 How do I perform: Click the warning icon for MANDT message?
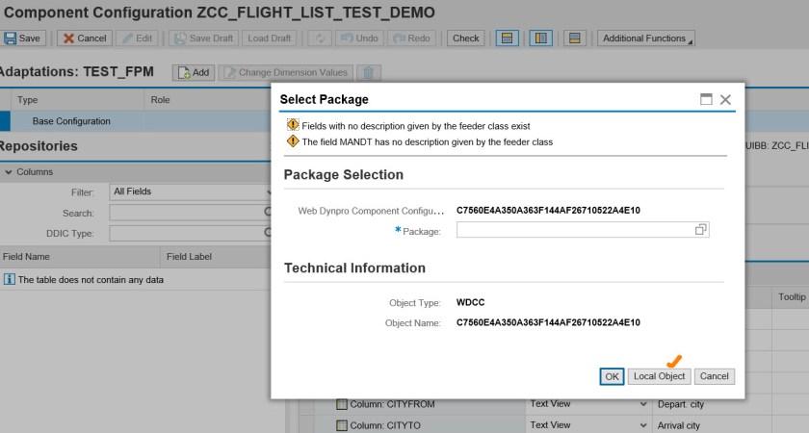pyautogui.click(x=293, y=141)
